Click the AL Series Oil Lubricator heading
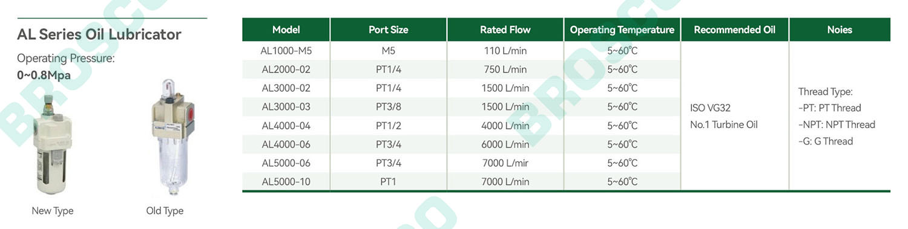908x229 pixels. point(99,34)
